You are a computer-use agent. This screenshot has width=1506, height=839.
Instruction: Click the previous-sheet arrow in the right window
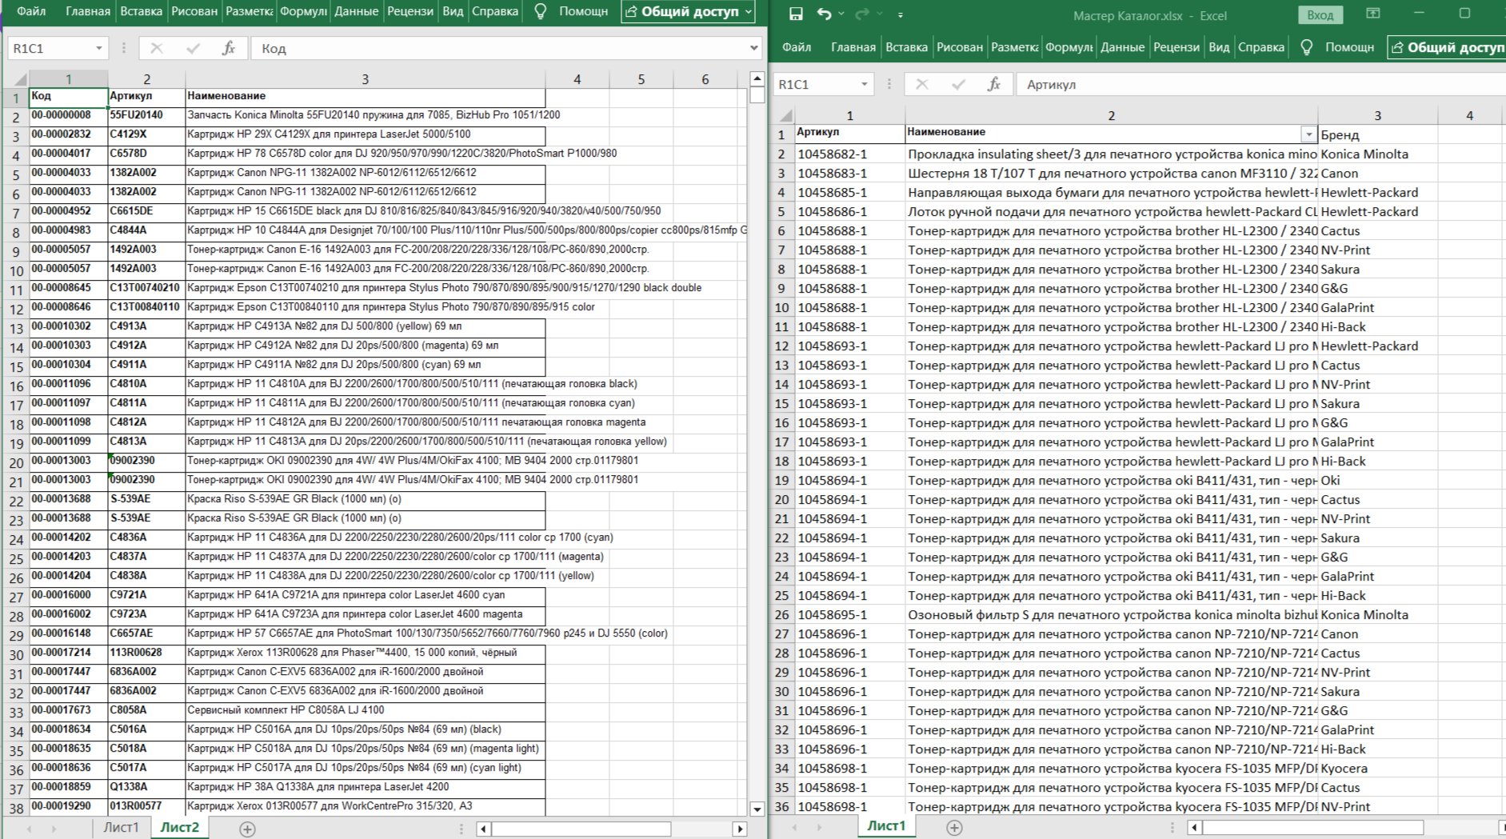[794, 828]
